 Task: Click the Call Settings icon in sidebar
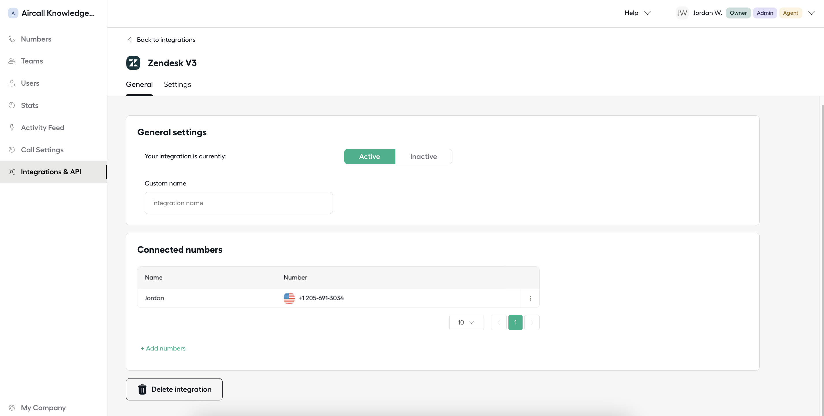point(12,149)
